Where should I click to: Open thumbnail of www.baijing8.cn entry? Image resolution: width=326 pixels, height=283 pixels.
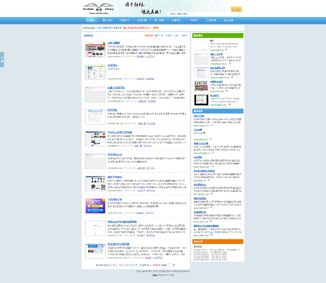(95, 184)
